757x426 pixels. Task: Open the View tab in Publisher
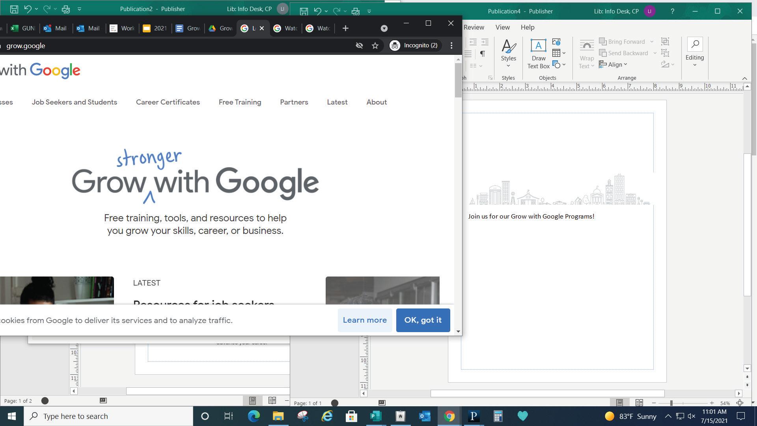(502, 27)
